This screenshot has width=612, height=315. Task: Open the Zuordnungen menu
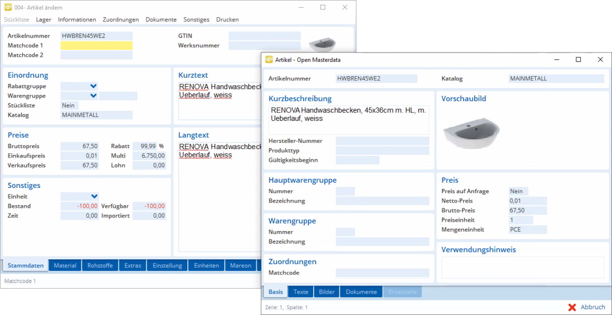click(121, 19)
